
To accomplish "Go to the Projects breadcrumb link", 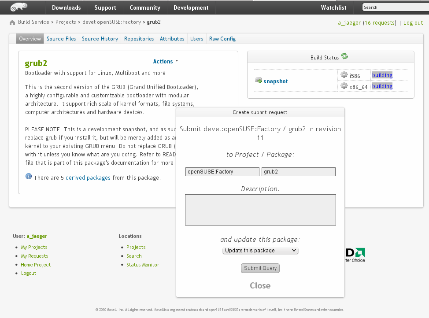I will click(x=66, y=22).
